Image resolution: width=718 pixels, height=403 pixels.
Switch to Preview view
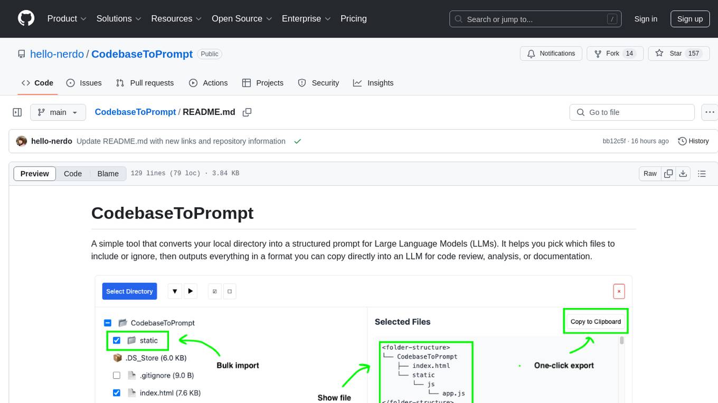pyautogui.click(x=35, y=174)
